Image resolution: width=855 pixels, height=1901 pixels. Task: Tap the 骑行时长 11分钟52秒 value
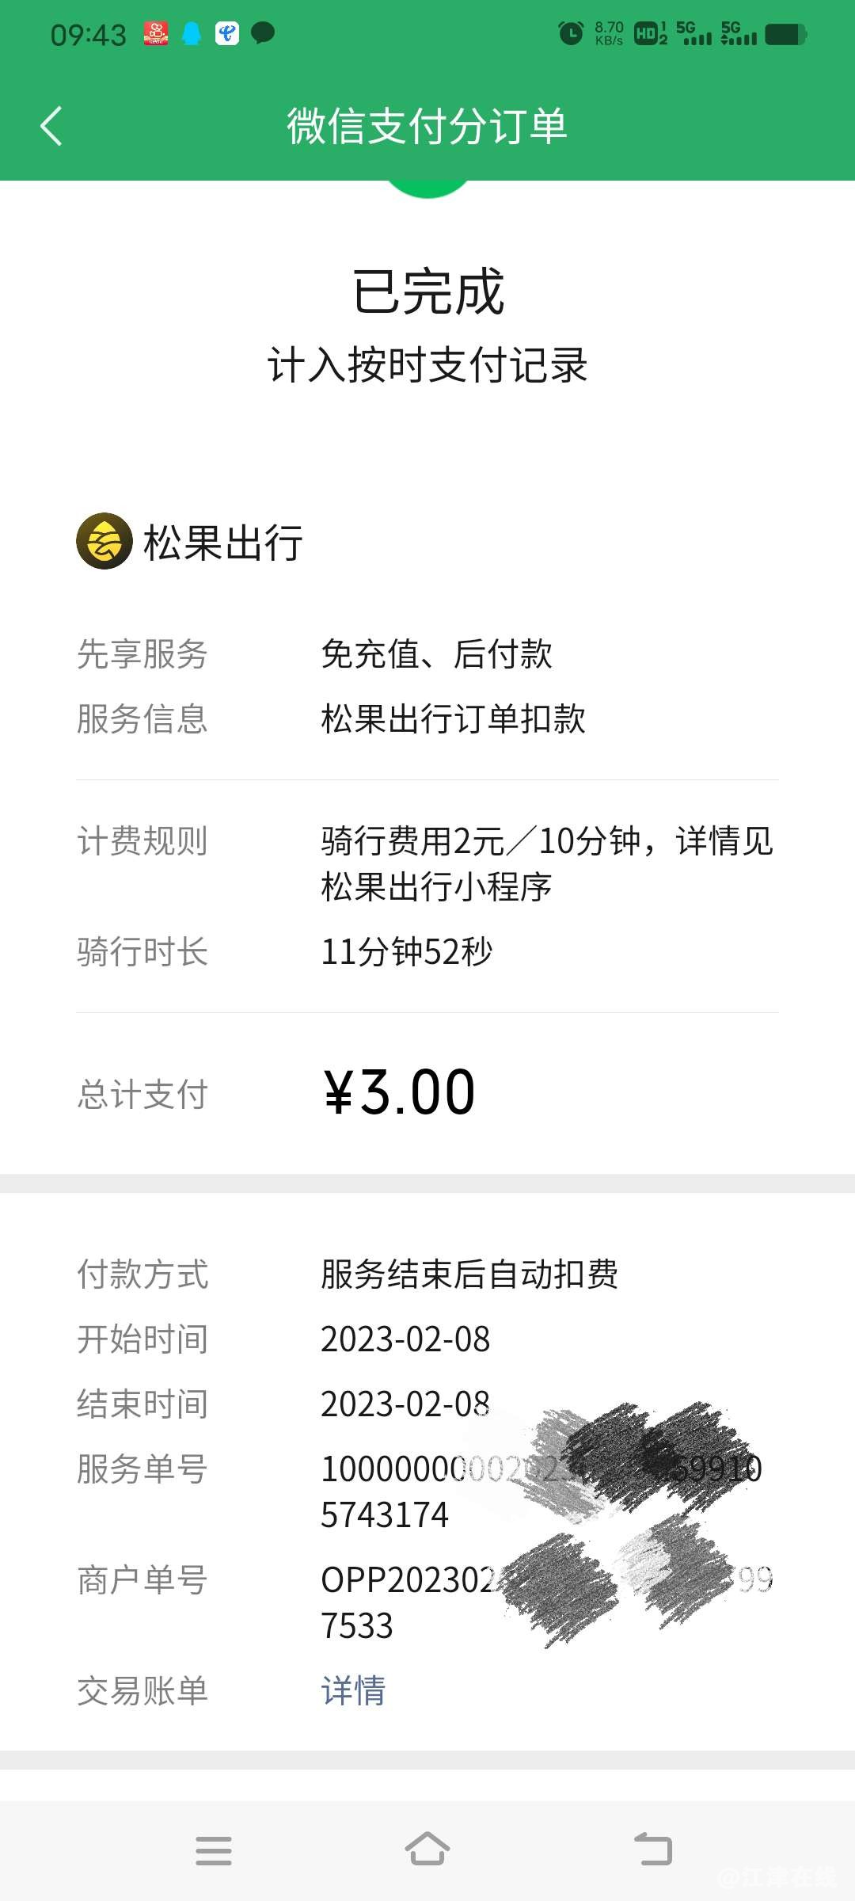click(407, 951)
